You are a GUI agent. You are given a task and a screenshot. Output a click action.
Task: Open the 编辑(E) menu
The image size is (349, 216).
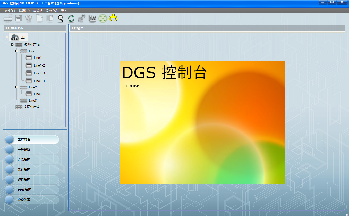24,11
